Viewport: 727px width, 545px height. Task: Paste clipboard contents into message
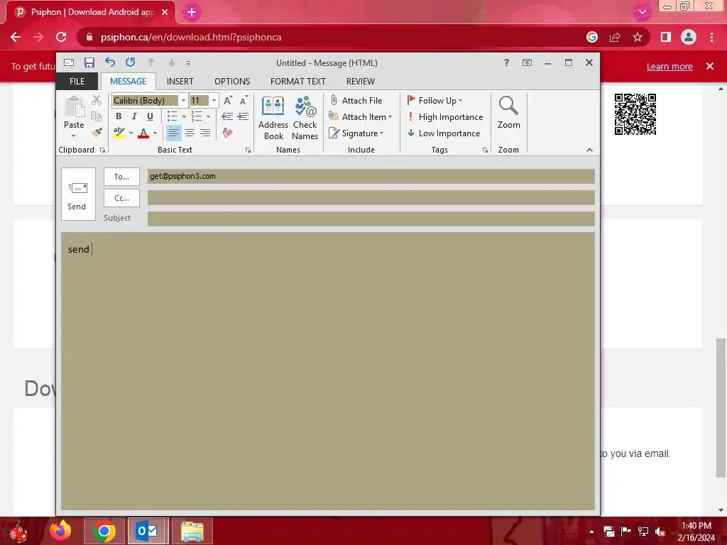74,112
